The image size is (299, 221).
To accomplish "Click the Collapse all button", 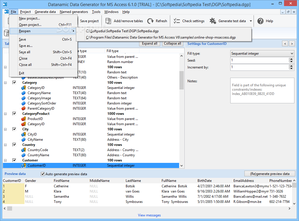I will coord(172,43).
